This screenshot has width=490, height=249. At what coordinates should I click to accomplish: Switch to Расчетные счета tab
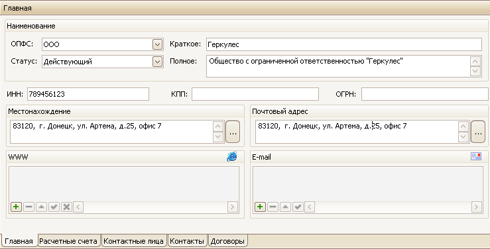tap(69, 241)
